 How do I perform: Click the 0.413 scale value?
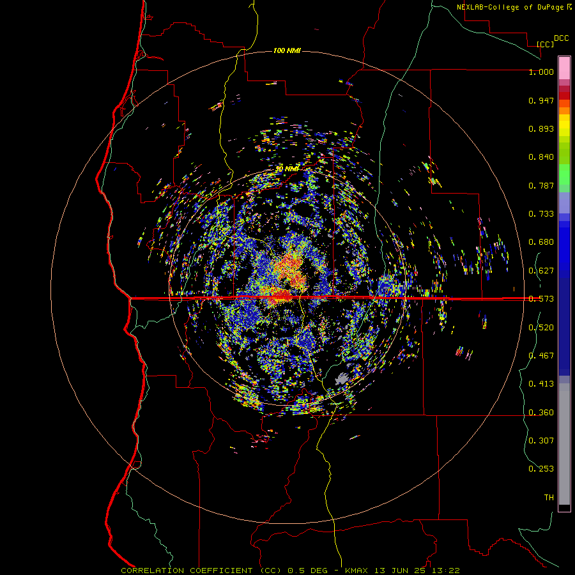pyautogui.click(x=541, y=384)
